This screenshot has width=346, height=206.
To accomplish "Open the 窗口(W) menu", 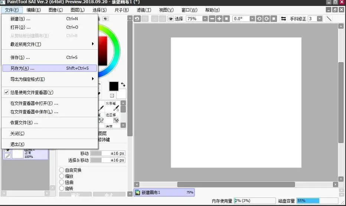I will coord(189,10).
